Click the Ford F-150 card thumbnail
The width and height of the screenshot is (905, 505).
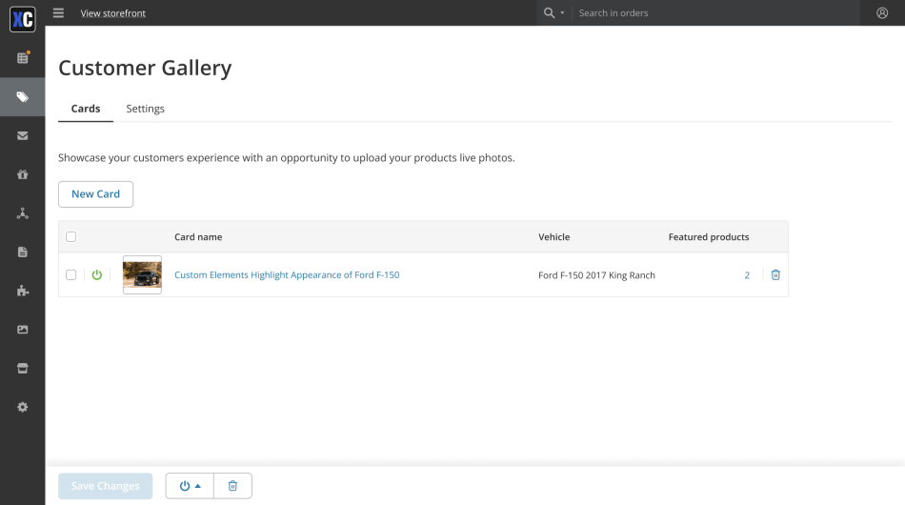pos(142,275)
